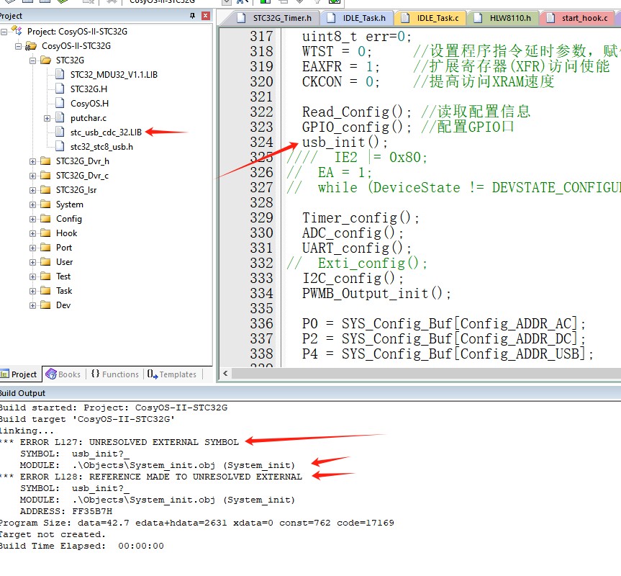Click the Dev folder icon
The height and width of the screenshot is (576, 621).
(45, 305)
